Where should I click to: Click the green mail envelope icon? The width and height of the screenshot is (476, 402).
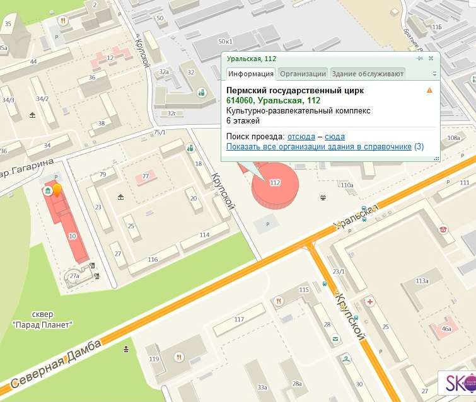[x=335, y=339]
